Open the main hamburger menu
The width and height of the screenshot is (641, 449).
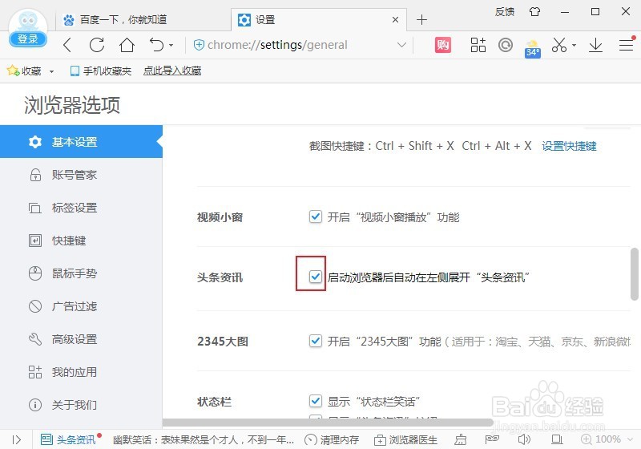click(x=626, y=45)
